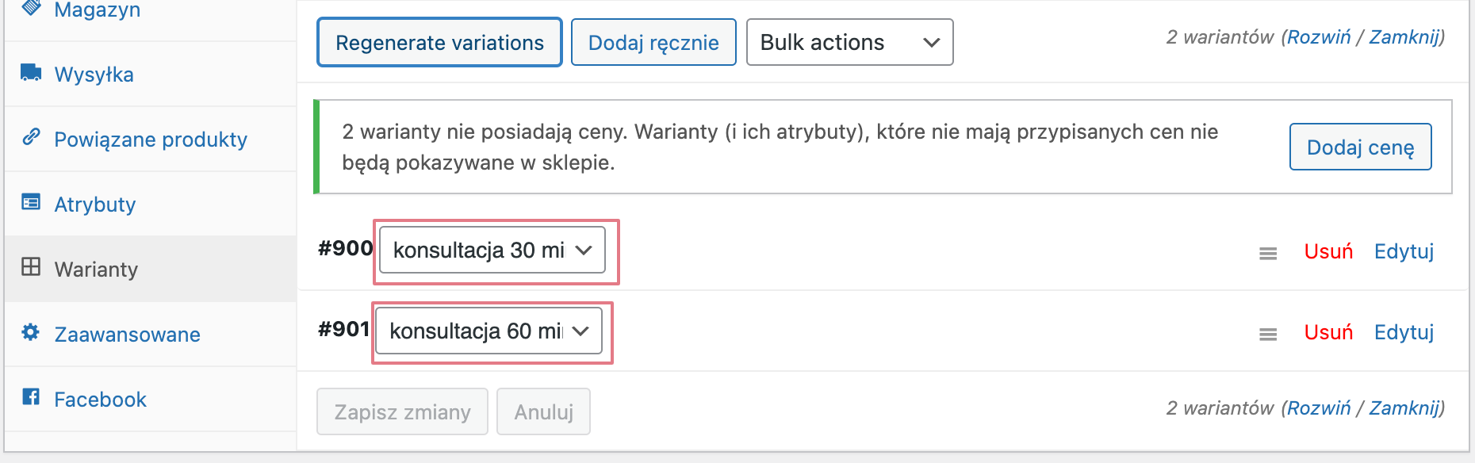Click the Zaawansowane gear icon
This screenshot has width=1475, height=463.
pos(31,332)
